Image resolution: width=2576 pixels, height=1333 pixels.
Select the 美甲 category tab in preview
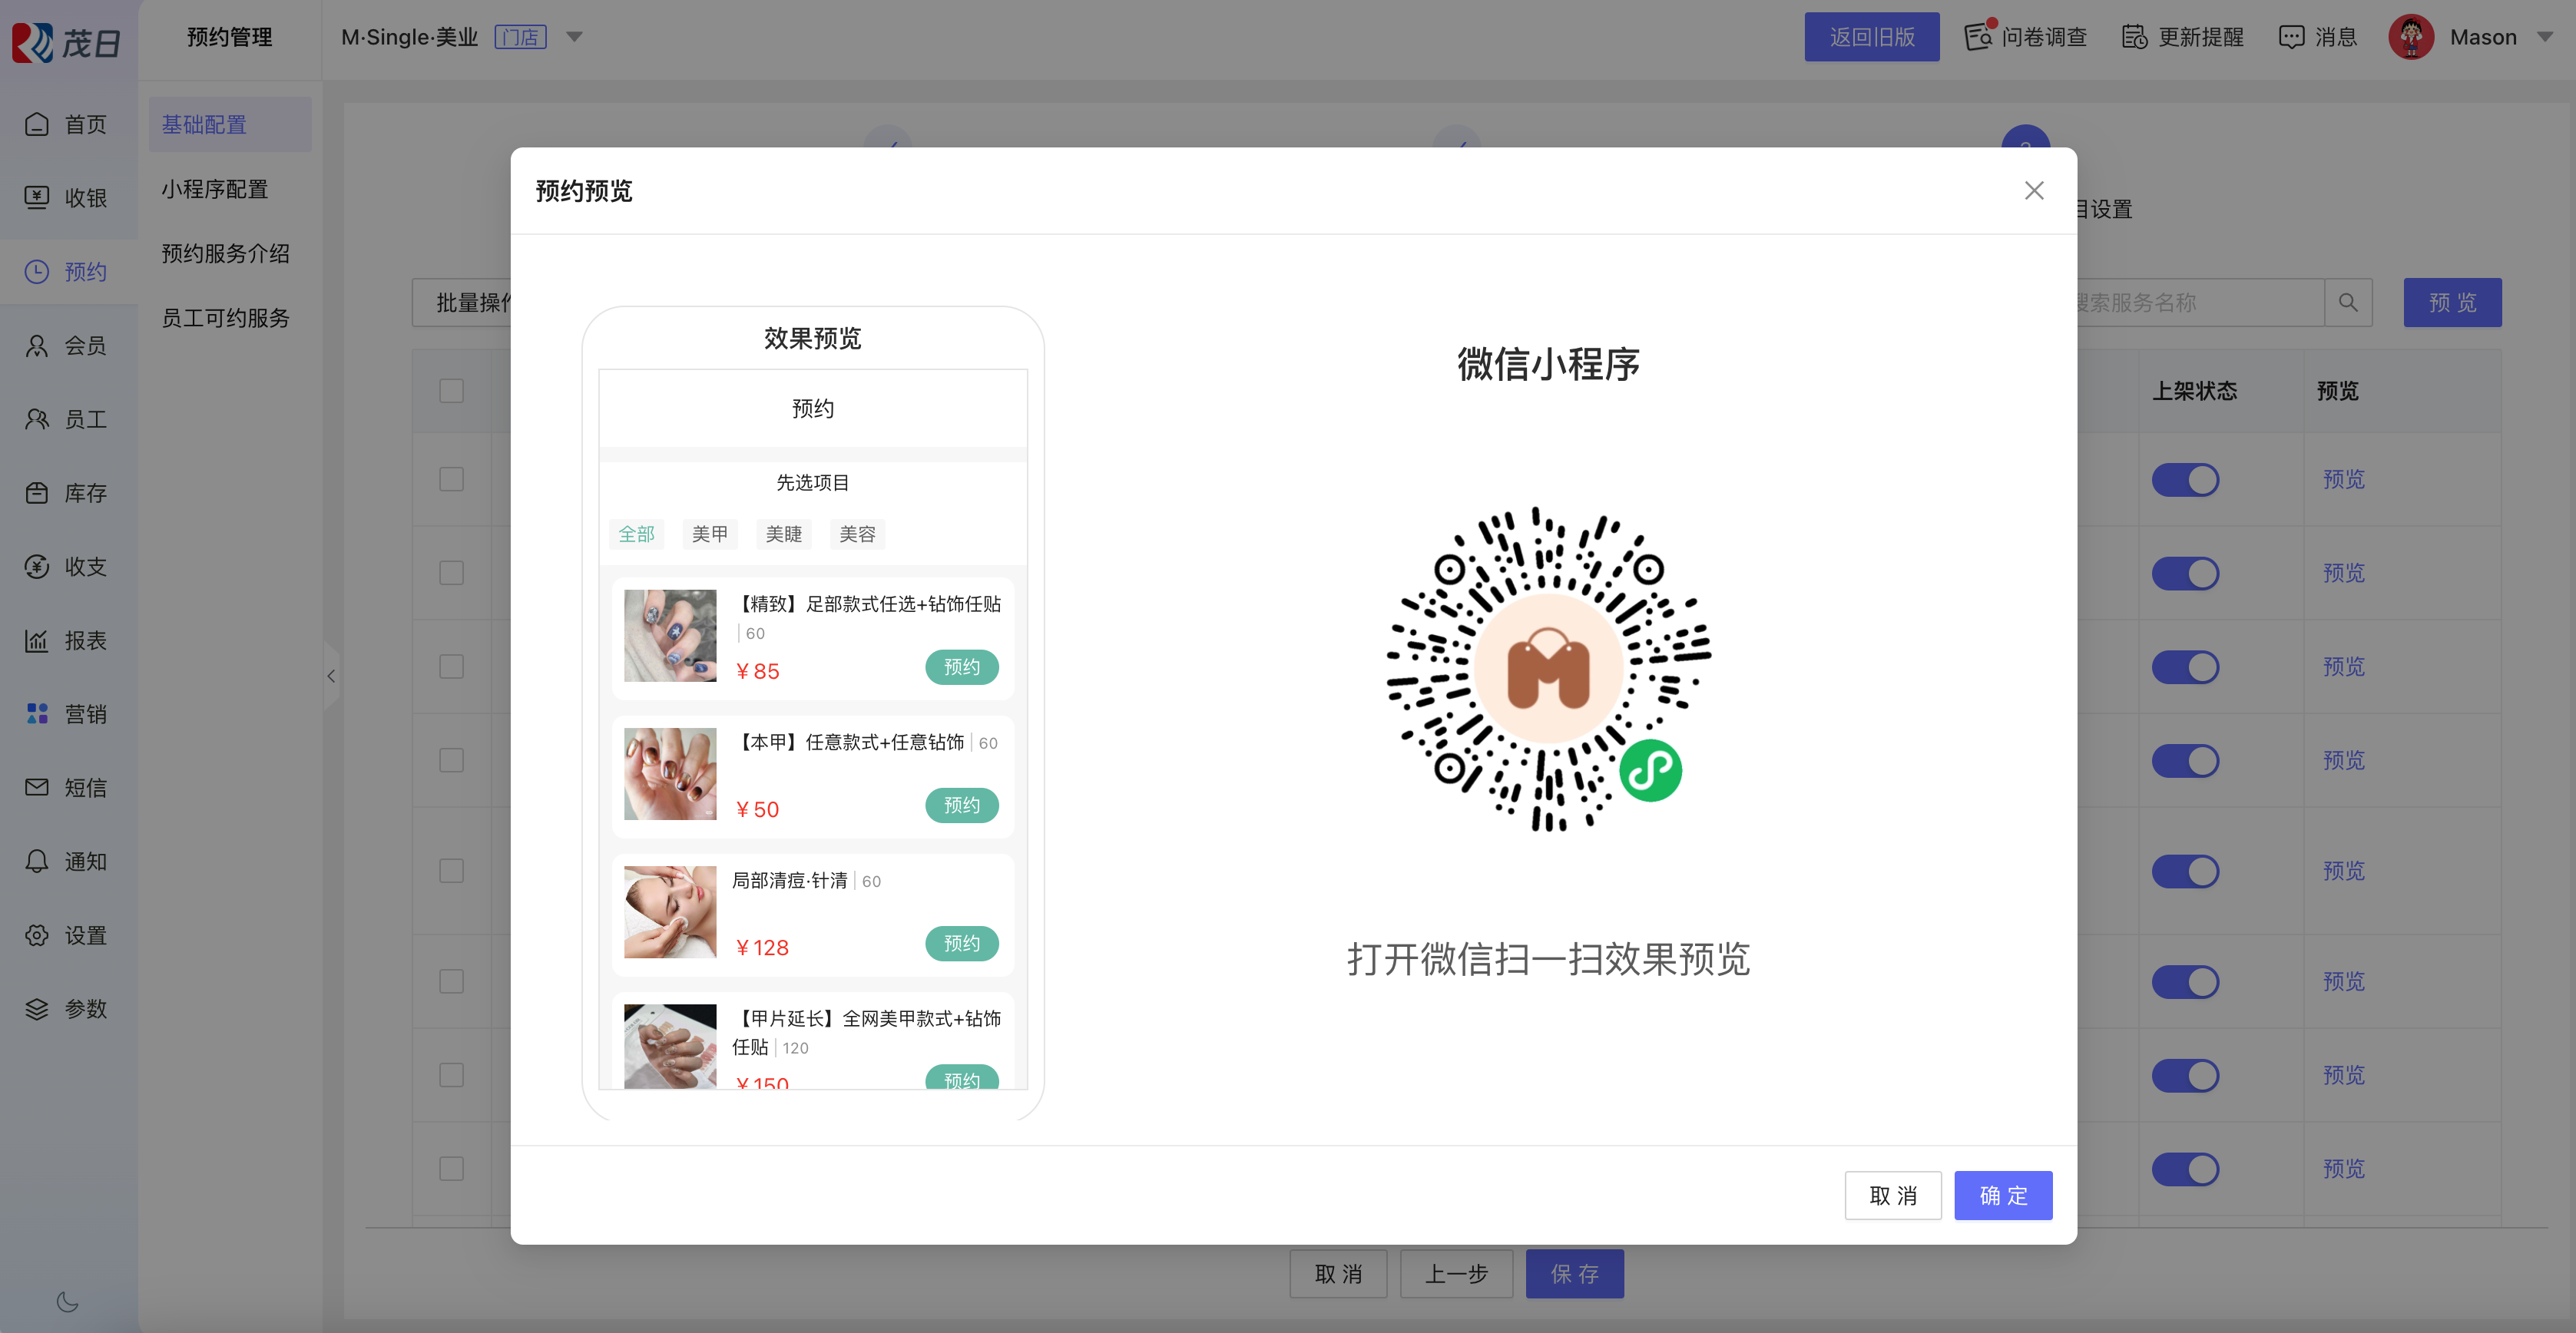(709, 534)
